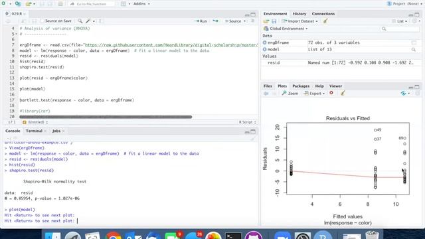Remove the current plot with red X

click(331, 93)
